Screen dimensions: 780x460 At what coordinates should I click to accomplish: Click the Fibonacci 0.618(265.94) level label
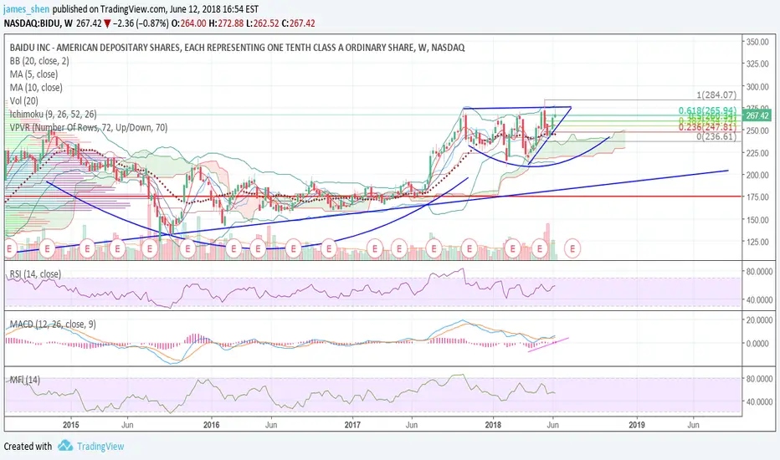(x=707, y=110)
